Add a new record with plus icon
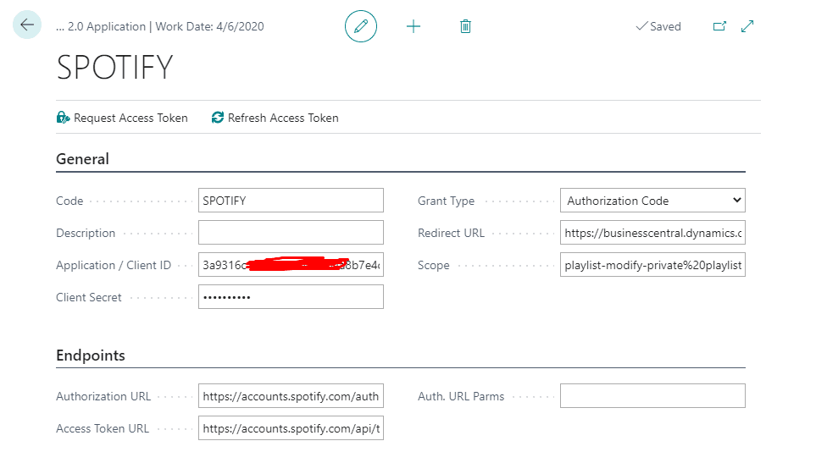 [x=414, y=26]
